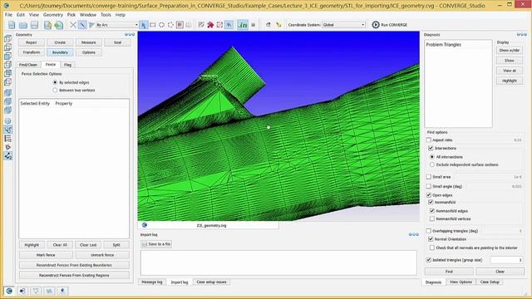The height and width of the screenshot is (299, 532).
Task: Click the globe icon in bottom-left status bar
Action: click(9, 291)
